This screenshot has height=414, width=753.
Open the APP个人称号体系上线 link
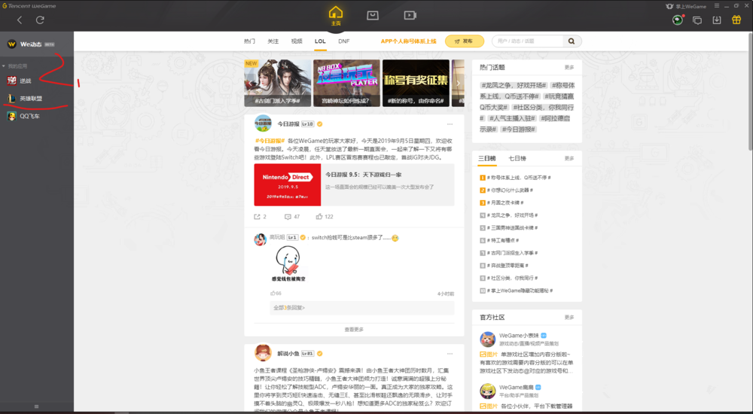coord(409,41)
